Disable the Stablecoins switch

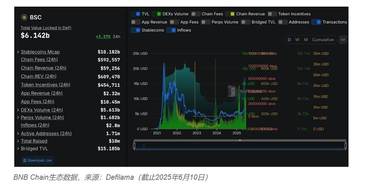pyautogui.click(x=135, y=30)
